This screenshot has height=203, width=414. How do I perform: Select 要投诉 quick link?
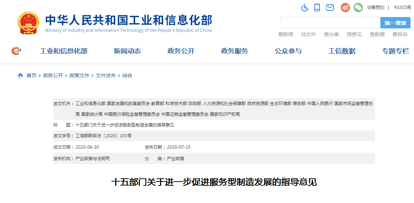(400, 34)
